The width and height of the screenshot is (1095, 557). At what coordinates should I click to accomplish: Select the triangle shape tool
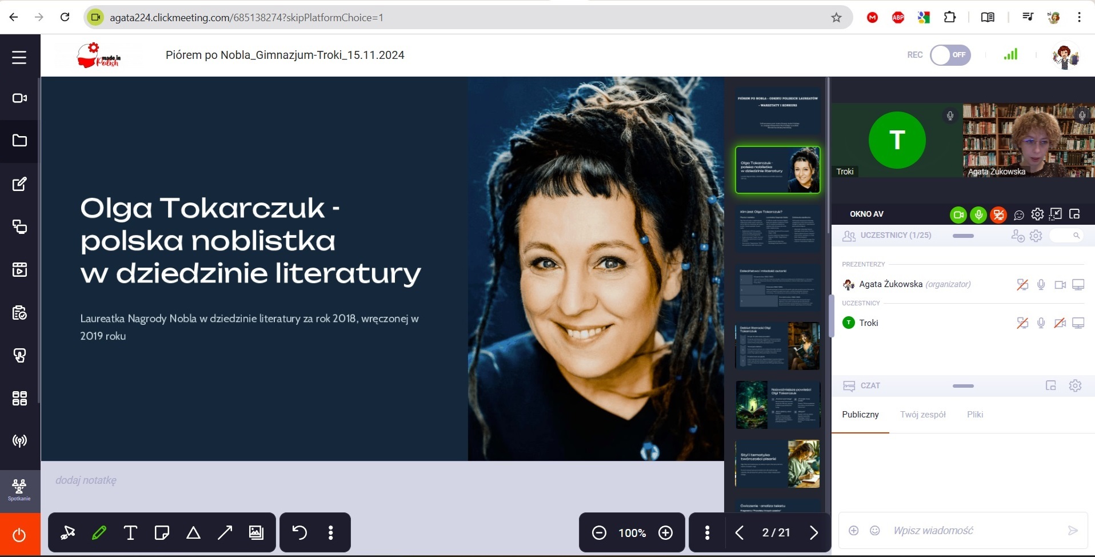pyautogui.click(x=193, y=533)
